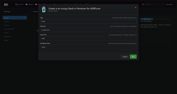Click the 'Settings' sidebar heading
The image size is (177, 94).
click(x=7, y=11)
